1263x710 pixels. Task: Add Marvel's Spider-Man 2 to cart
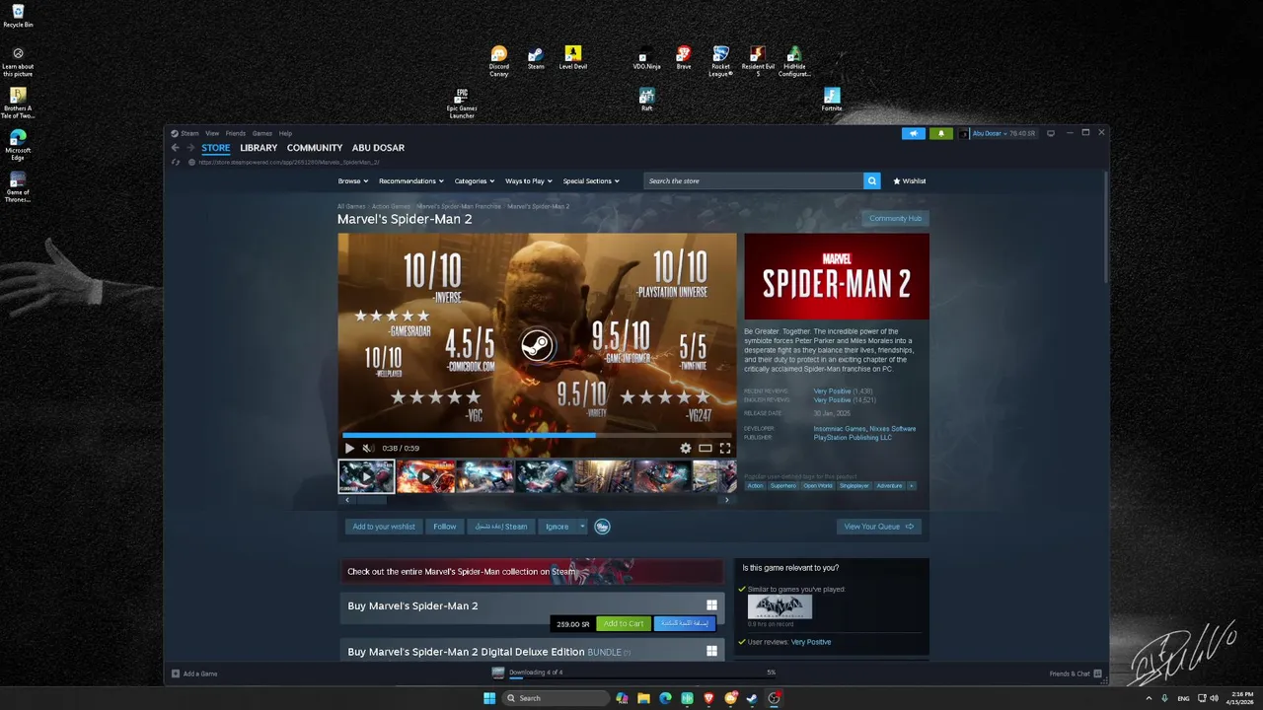[x=624, y=623]
